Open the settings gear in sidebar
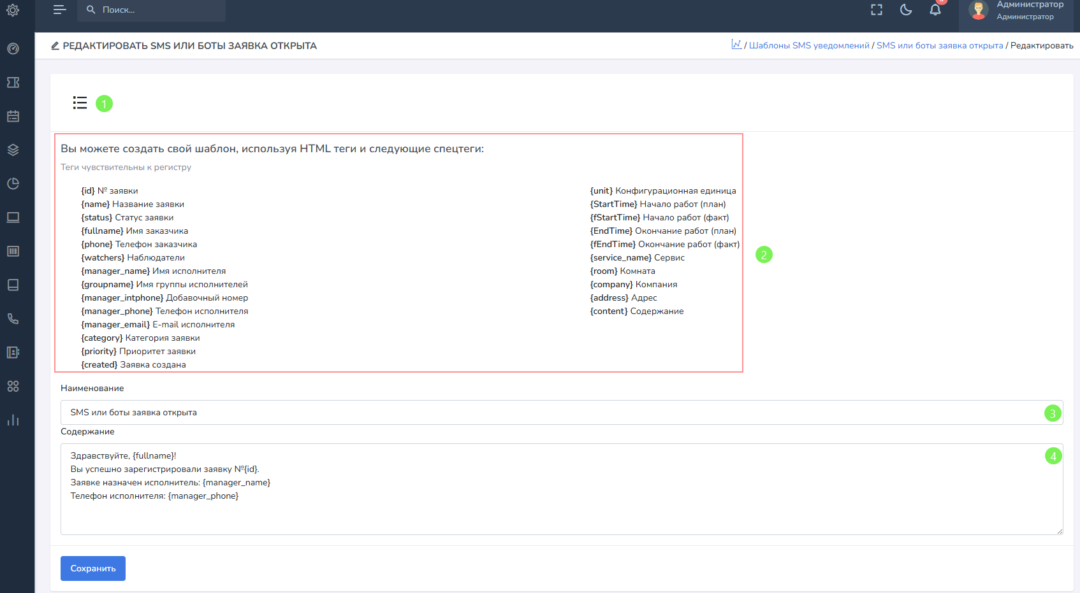 [13, 10]
